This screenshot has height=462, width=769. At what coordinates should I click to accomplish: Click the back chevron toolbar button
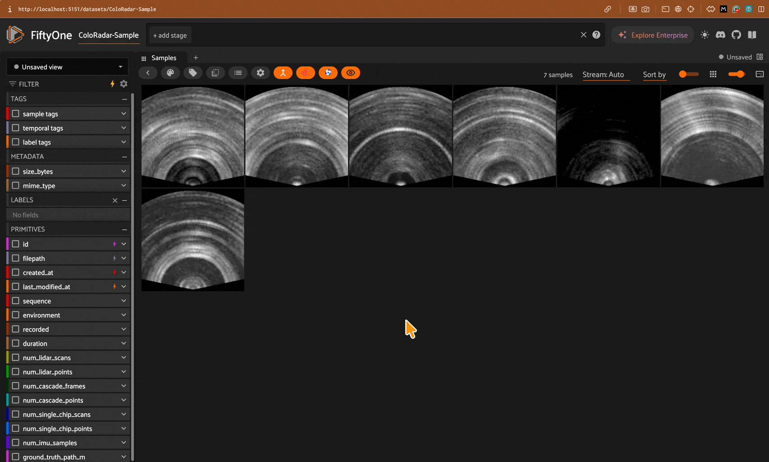pos(148,73)
